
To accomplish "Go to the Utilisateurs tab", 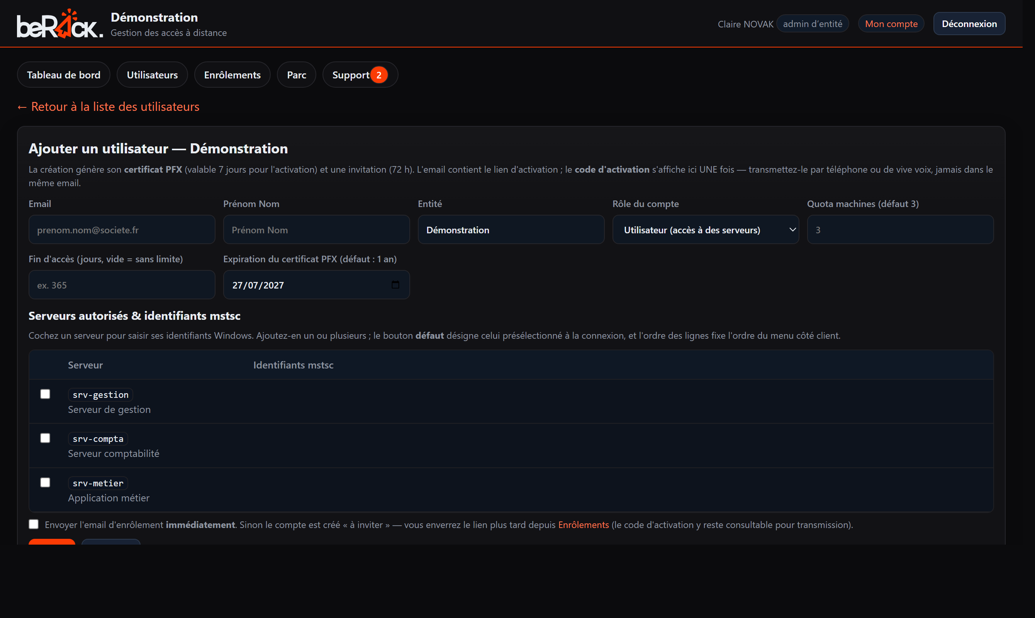I will pyautogui.click(x=152, y=75).
